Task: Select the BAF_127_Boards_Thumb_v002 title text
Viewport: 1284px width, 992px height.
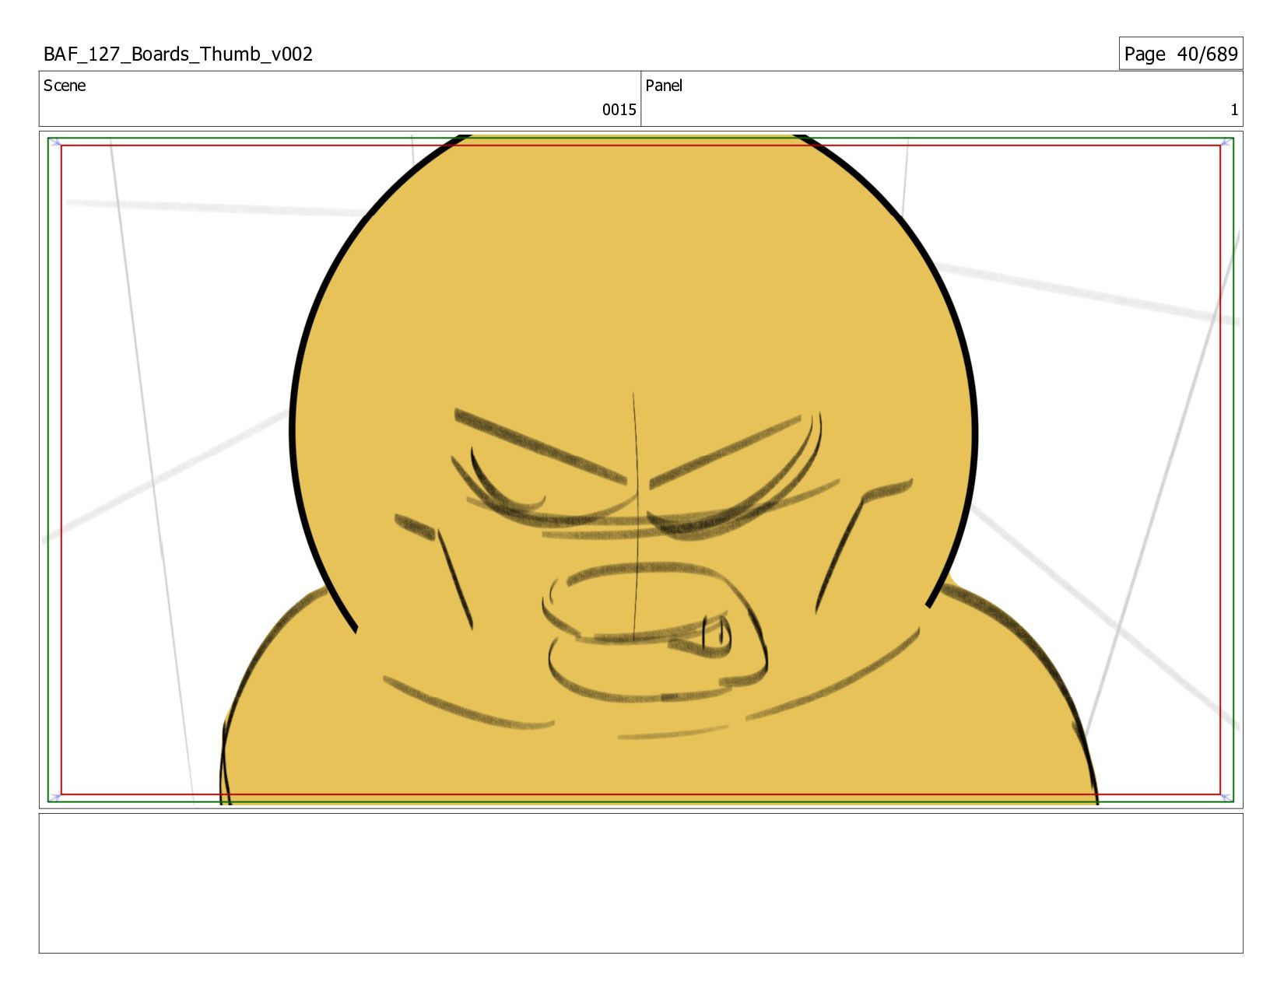Action: tap(178, 54)
